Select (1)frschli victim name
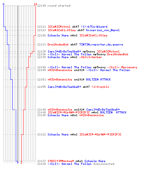This screenshot has width=158, height=175. [x=100, y=87]
